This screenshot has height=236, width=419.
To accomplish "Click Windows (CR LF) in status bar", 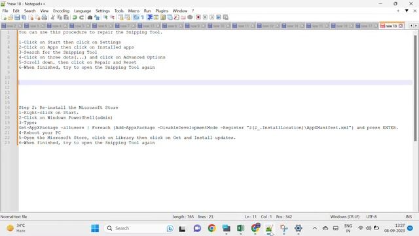I will pyautogui.click(x=345, y=217).
